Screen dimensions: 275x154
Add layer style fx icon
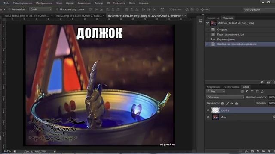click(246, 151)
